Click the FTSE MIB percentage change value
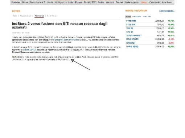This screenshot has width=185, height=138. pyautogui.click(x=171, y=21)
